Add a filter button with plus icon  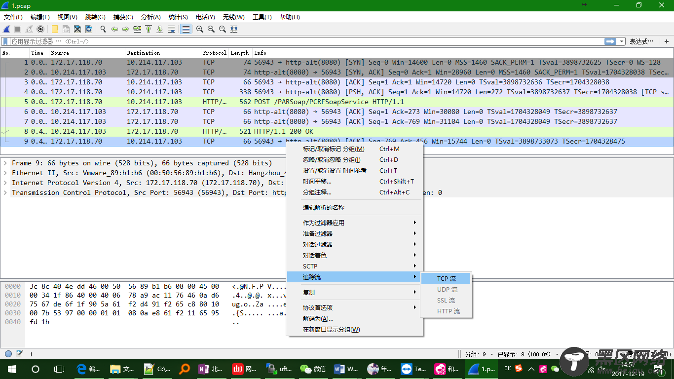(x=667, y=41)
